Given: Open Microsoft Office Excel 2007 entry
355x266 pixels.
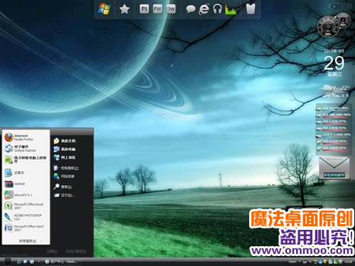Looking at the screenshot, I should coord(26,206).
